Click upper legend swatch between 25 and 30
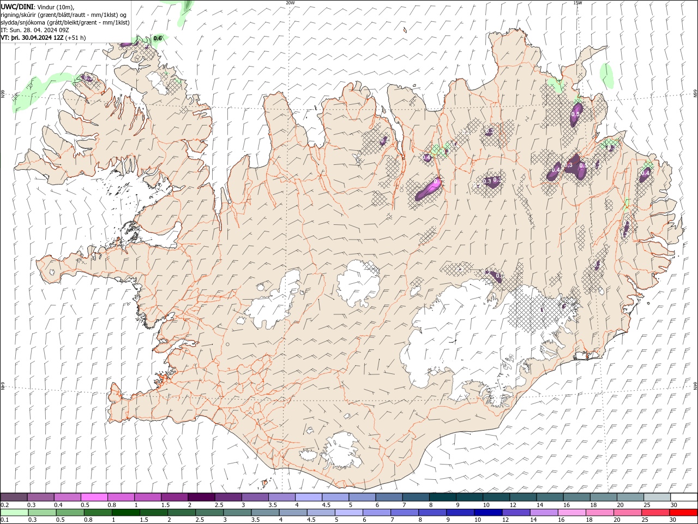The image size is (698, 524). (657, 497)
